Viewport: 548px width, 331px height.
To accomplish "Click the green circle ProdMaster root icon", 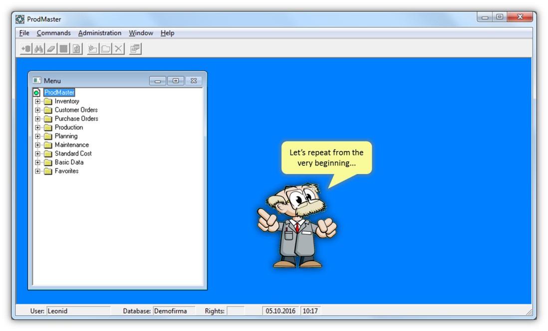I will coord(37,93).
